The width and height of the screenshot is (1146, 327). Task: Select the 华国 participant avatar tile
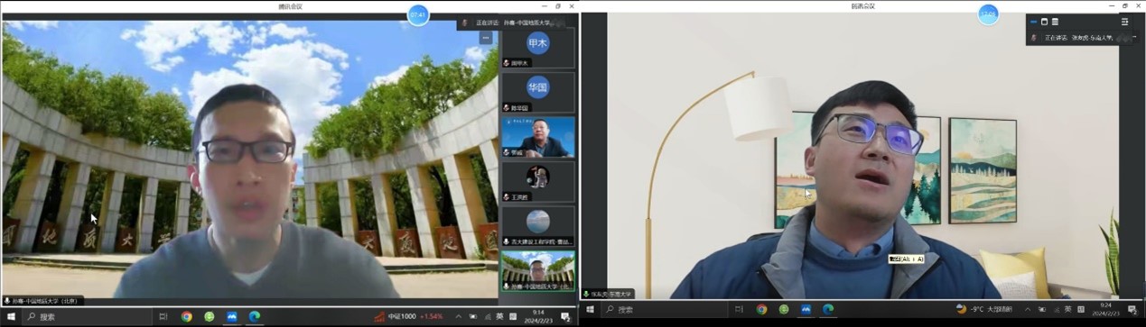coord(538,91)
